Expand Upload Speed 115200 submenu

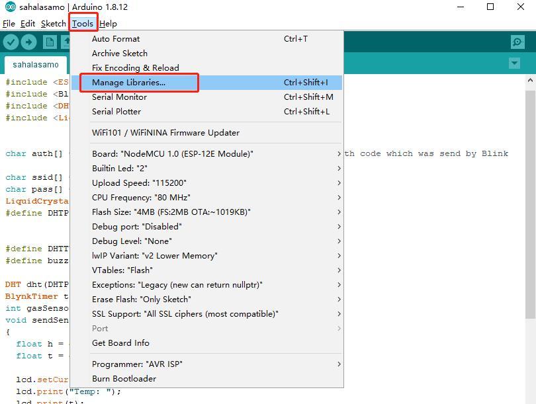click(206, 182)
